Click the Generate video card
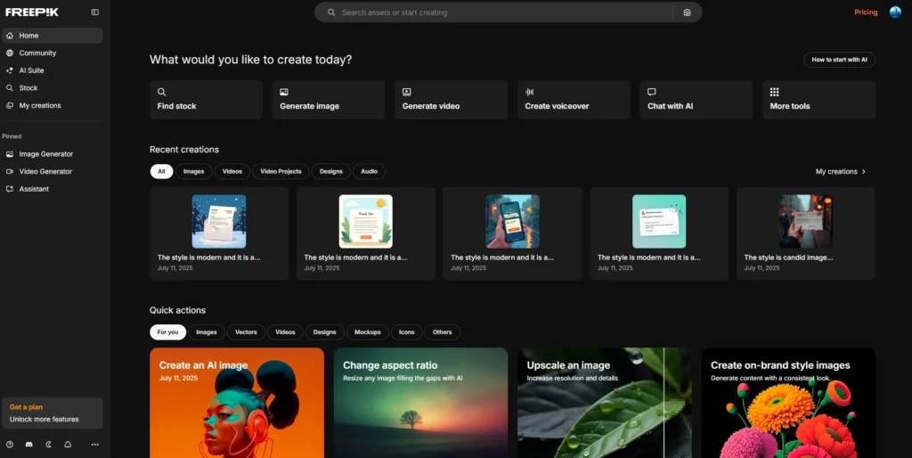912x458 pixels. tap(452, 100)
